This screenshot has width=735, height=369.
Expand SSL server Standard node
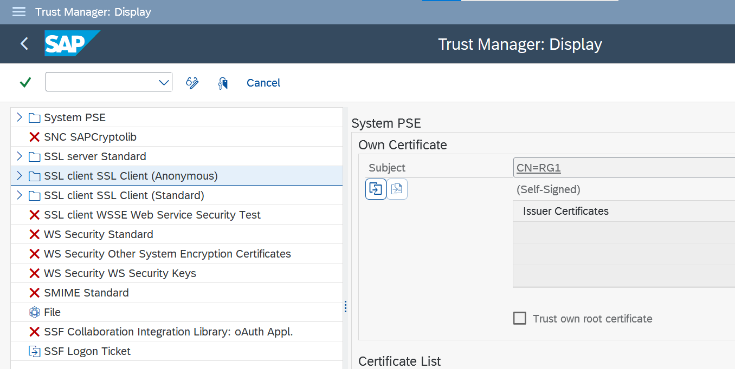(20, 156)
